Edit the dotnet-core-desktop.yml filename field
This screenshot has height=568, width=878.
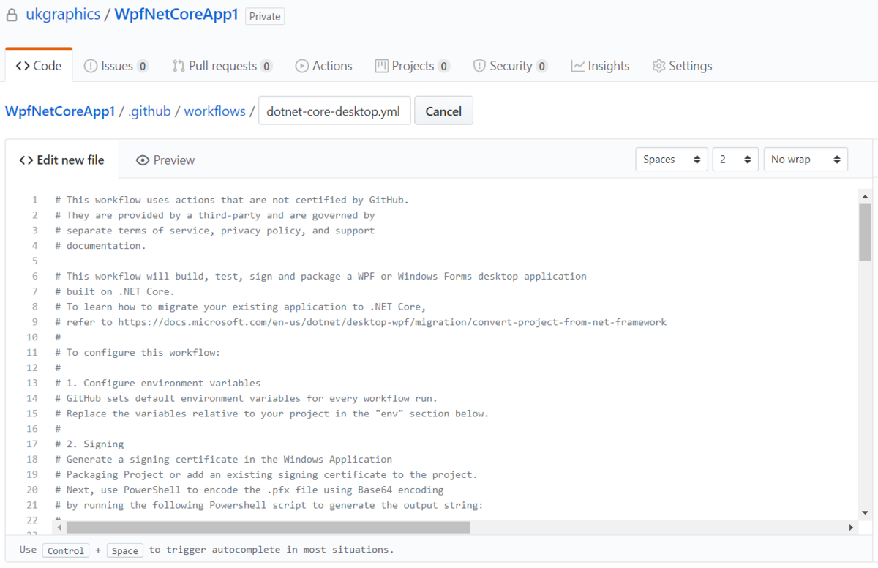pos(334,111)
